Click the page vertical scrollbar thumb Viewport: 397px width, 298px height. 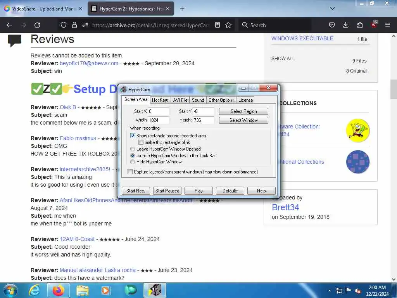coord(394,89)
